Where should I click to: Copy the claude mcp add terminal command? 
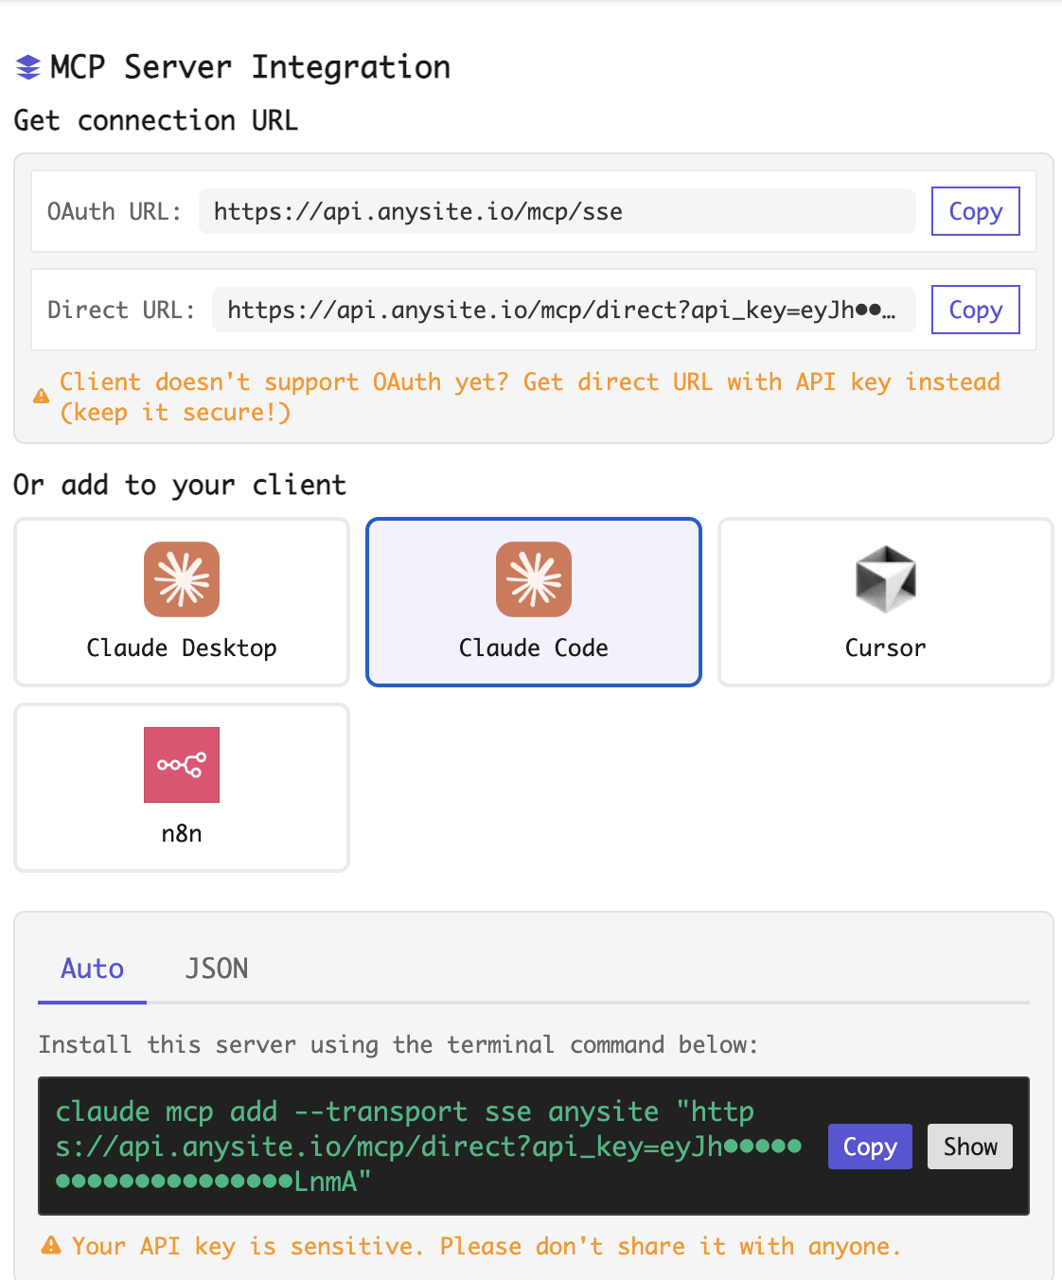[869, 1147]
